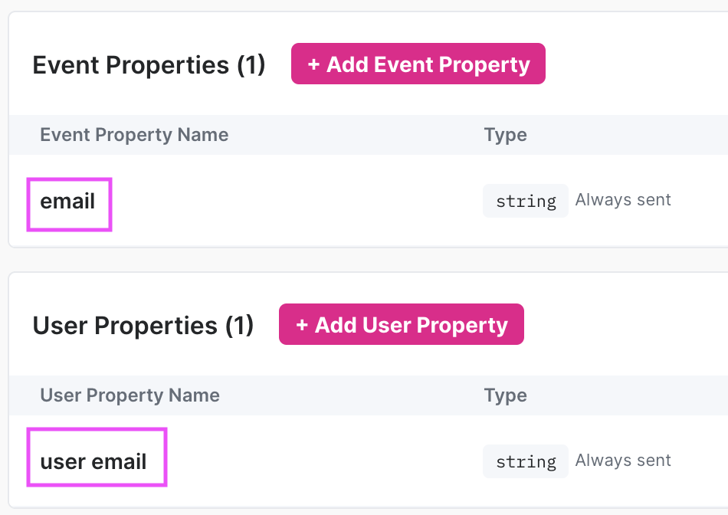Click the Type header in User Properties table
Image resolution: width=728 pixels, height=515 pixels.
point(506,395)
